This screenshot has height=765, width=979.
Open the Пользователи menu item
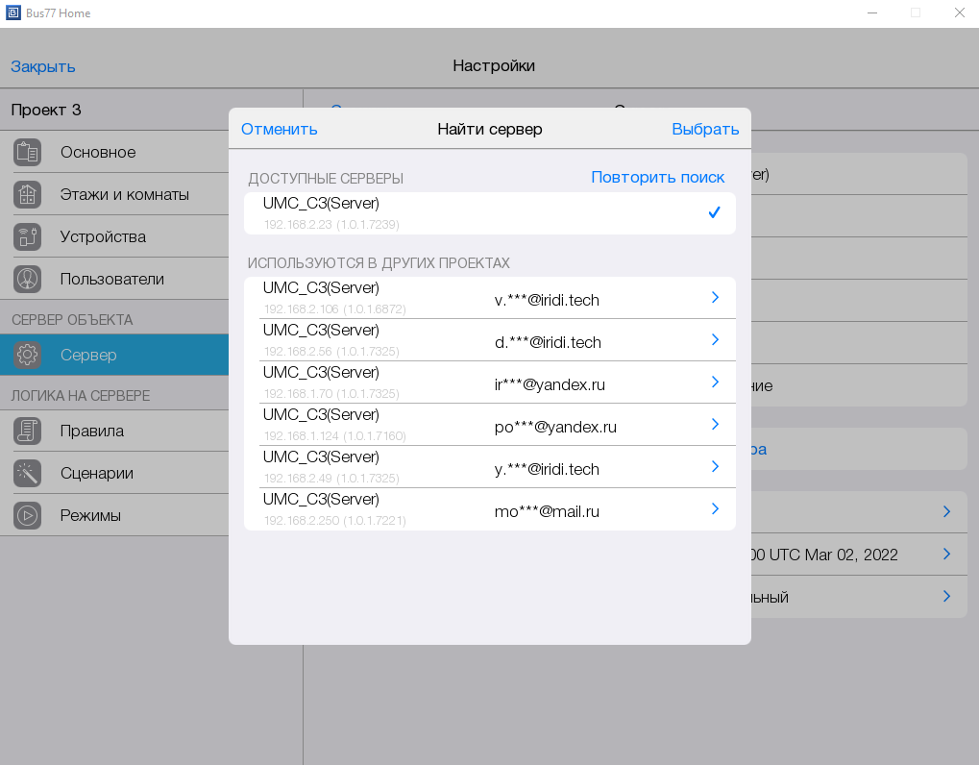point(111,279)
